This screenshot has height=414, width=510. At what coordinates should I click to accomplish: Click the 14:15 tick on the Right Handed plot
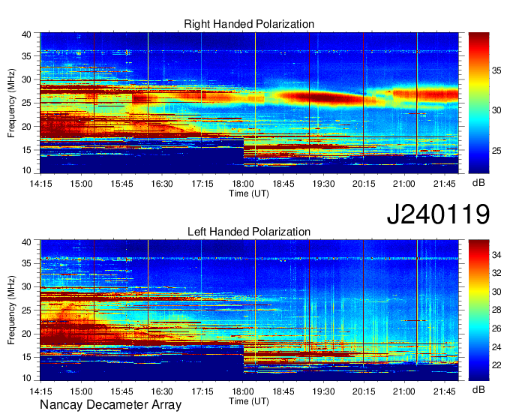pyautogui.click(x=40, y=184)
